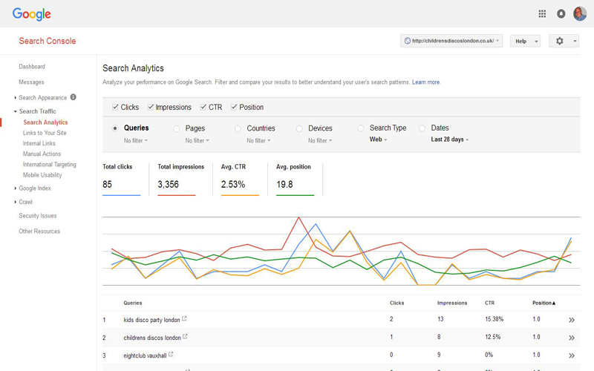This screenshot has height=371, width=594.
Task: Open the Help dropdown arrow
Action: click(536, 42)
